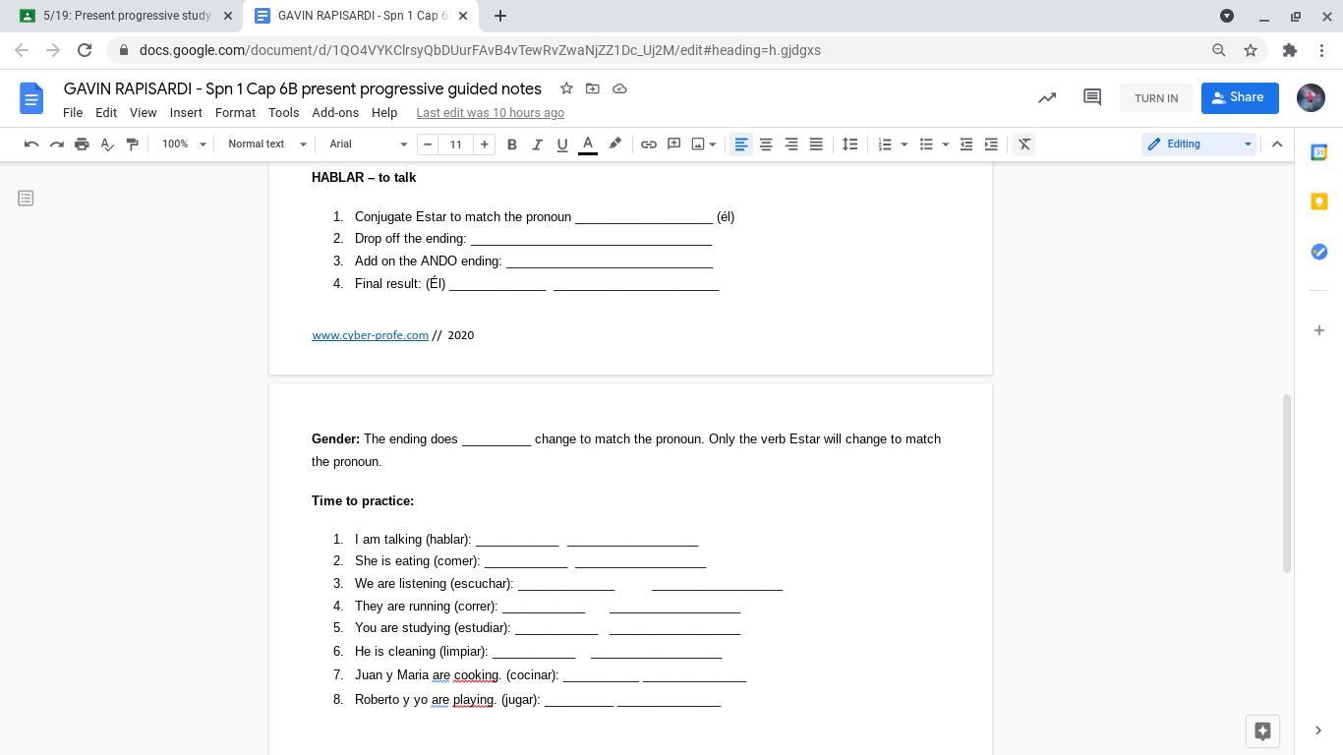Move document to a folder
The image size is (1343, 755).
point(593,88)
